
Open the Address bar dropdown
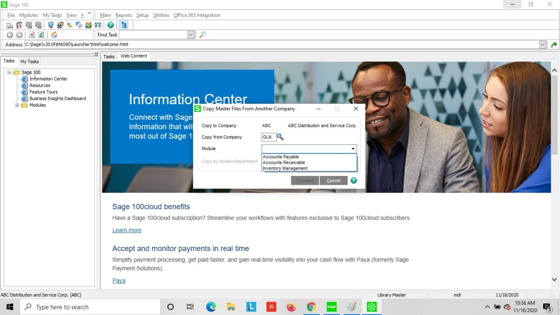click(542, 44)
